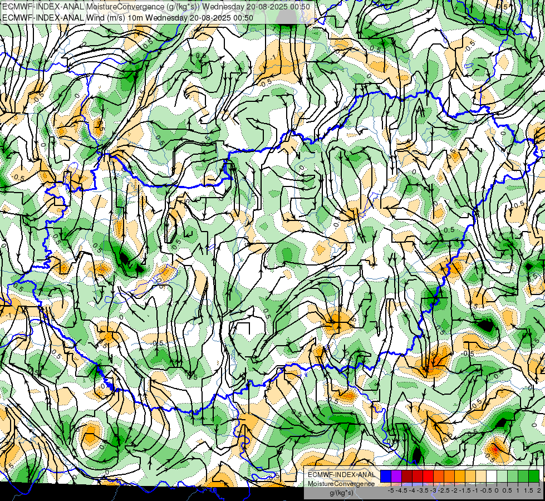The image size is (545, 501).
Task: Click the '-1.5' legend tick label
Action: (465, 490)
